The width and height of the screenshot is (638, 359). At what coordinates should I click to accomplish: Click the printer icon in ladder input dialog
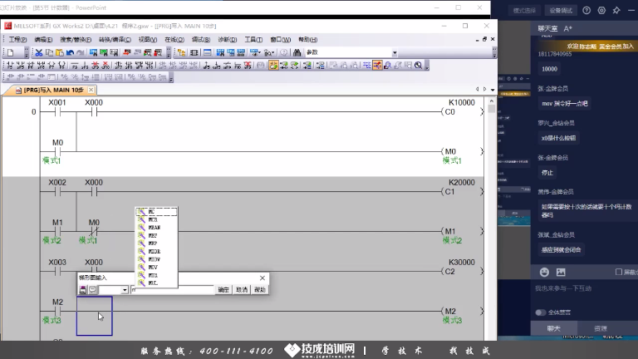point(83,290)
